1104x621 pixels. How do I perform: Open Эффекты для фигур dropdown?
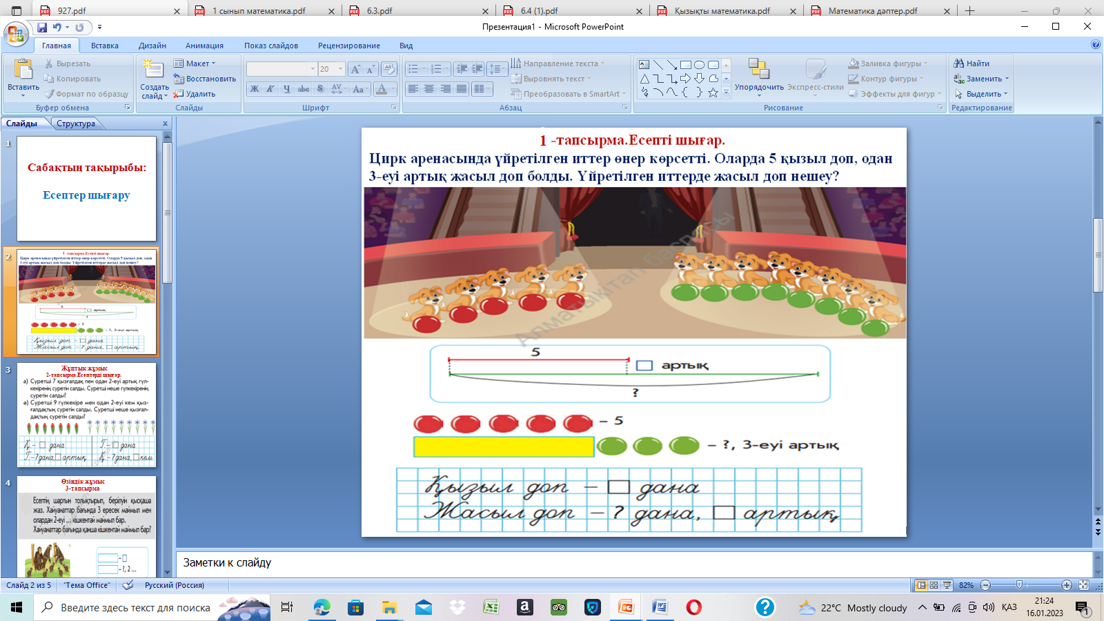point(895,94)
